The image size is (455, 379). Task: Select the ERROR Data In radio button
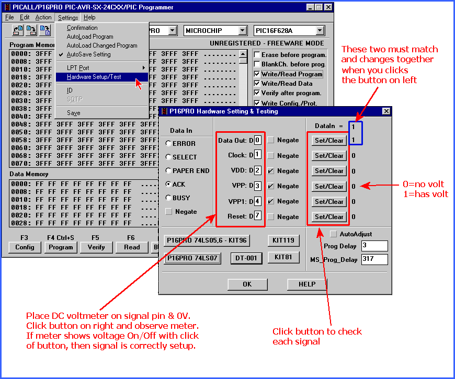point(168,143)
